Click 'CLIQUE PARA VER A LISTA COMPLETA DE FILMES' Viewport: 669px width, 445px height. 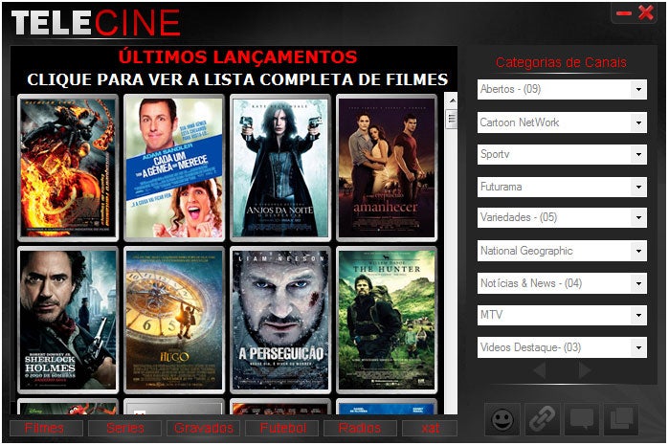(x=237, y=79)
